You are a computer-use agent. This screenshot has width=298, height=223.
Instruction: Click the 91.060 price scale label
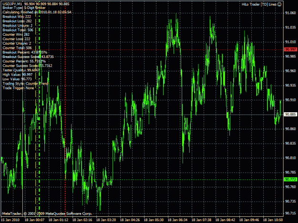290,13
